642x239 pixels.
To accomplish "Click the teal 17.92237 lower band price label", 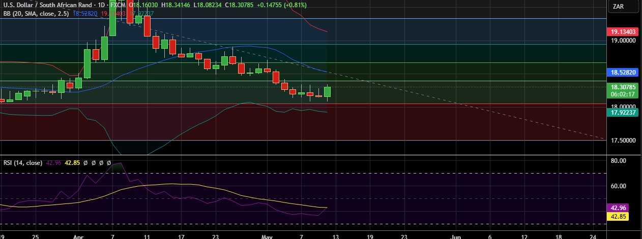I will point(623,113).
